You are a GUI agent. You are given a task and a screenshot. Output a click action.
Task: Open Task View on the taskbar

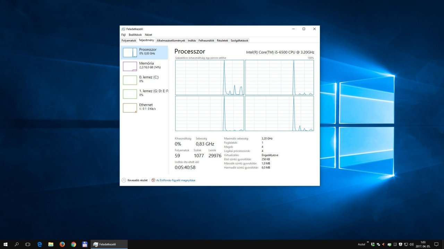[x=28, y=244]
